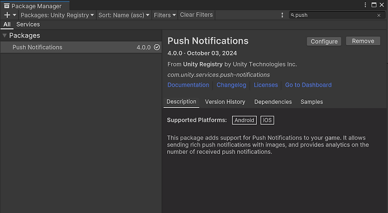Click the com.unity.services.push-notifications package name
The image size is (388, 213).
[x=219, y=75]
